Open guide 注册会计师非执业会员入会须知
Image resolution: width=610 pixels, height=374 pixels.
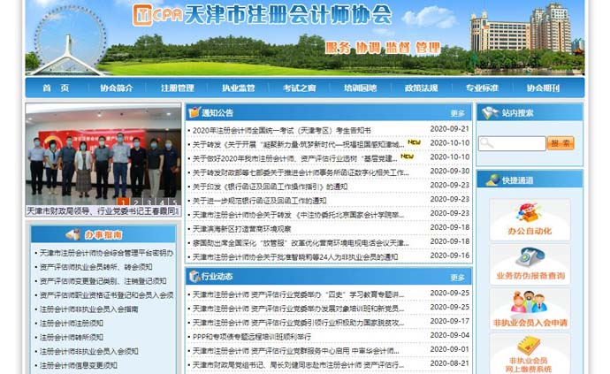click(88, 351)
